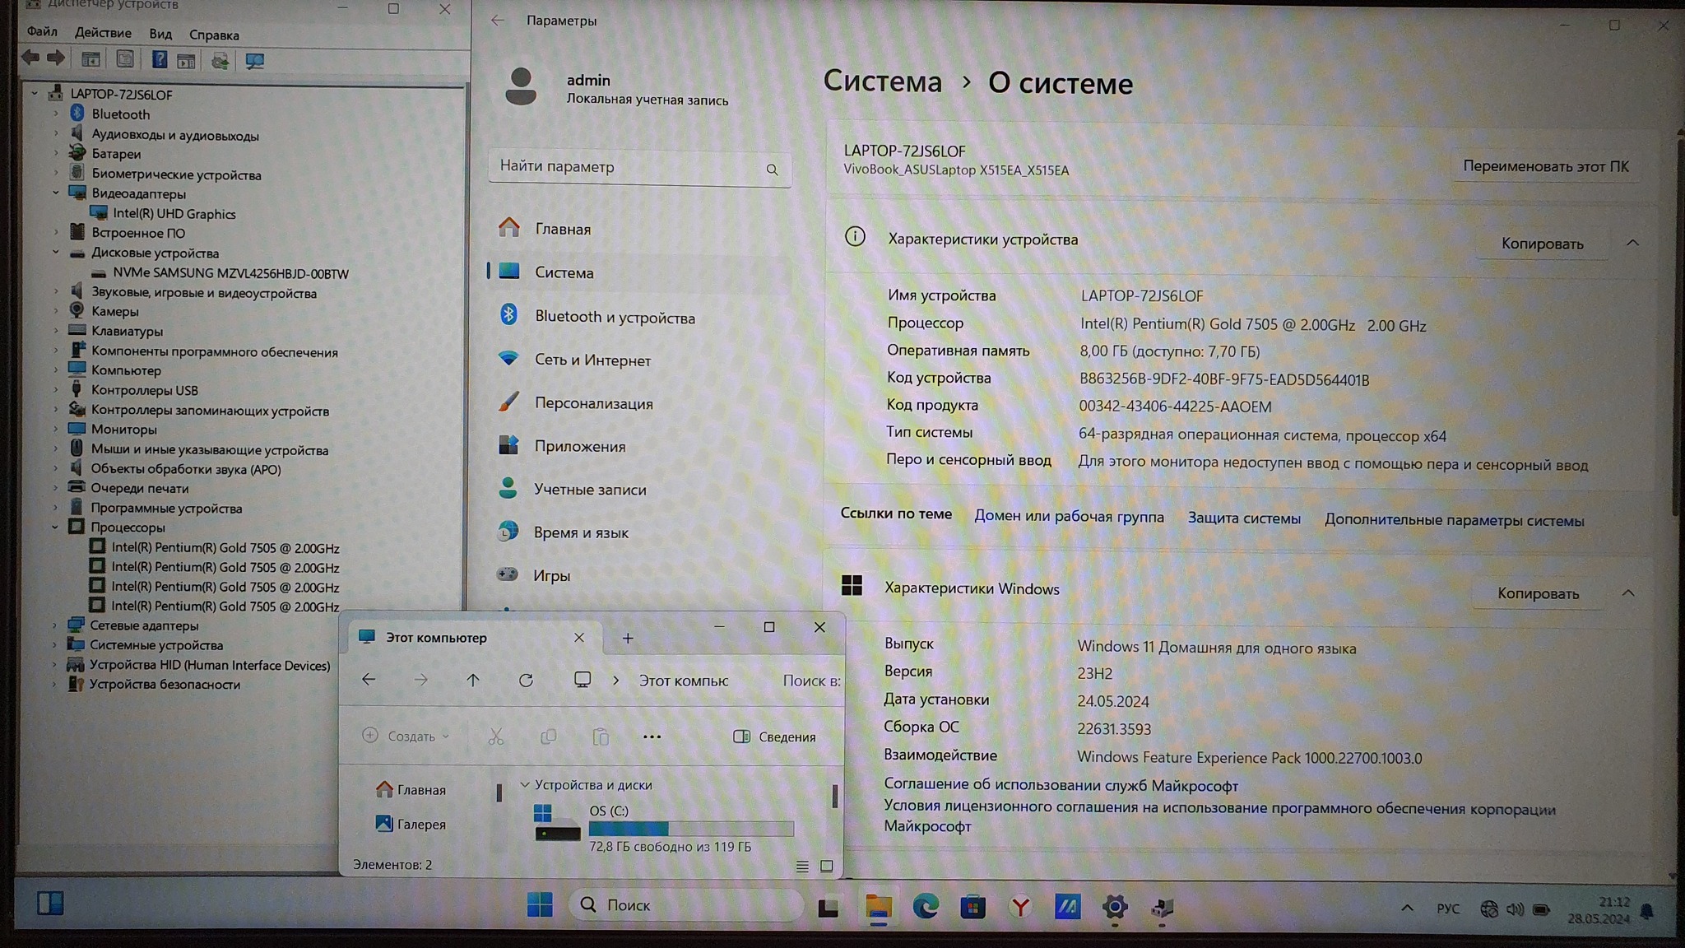
Task: Collapse the Процессоры tree node
Action: point(55,527)
